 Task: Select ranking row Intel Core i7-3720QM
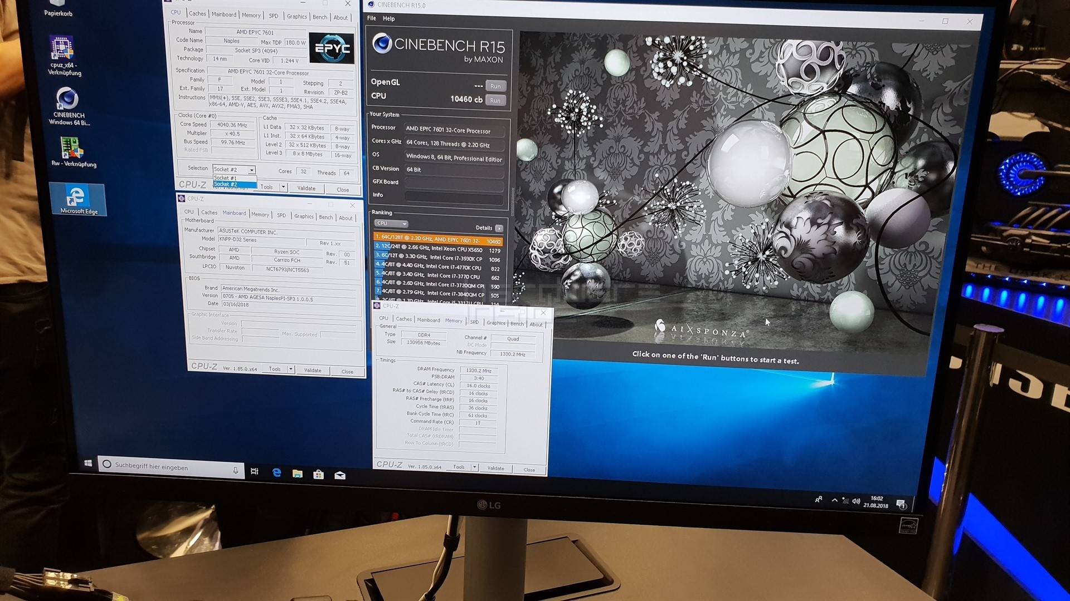click(438, 285)
